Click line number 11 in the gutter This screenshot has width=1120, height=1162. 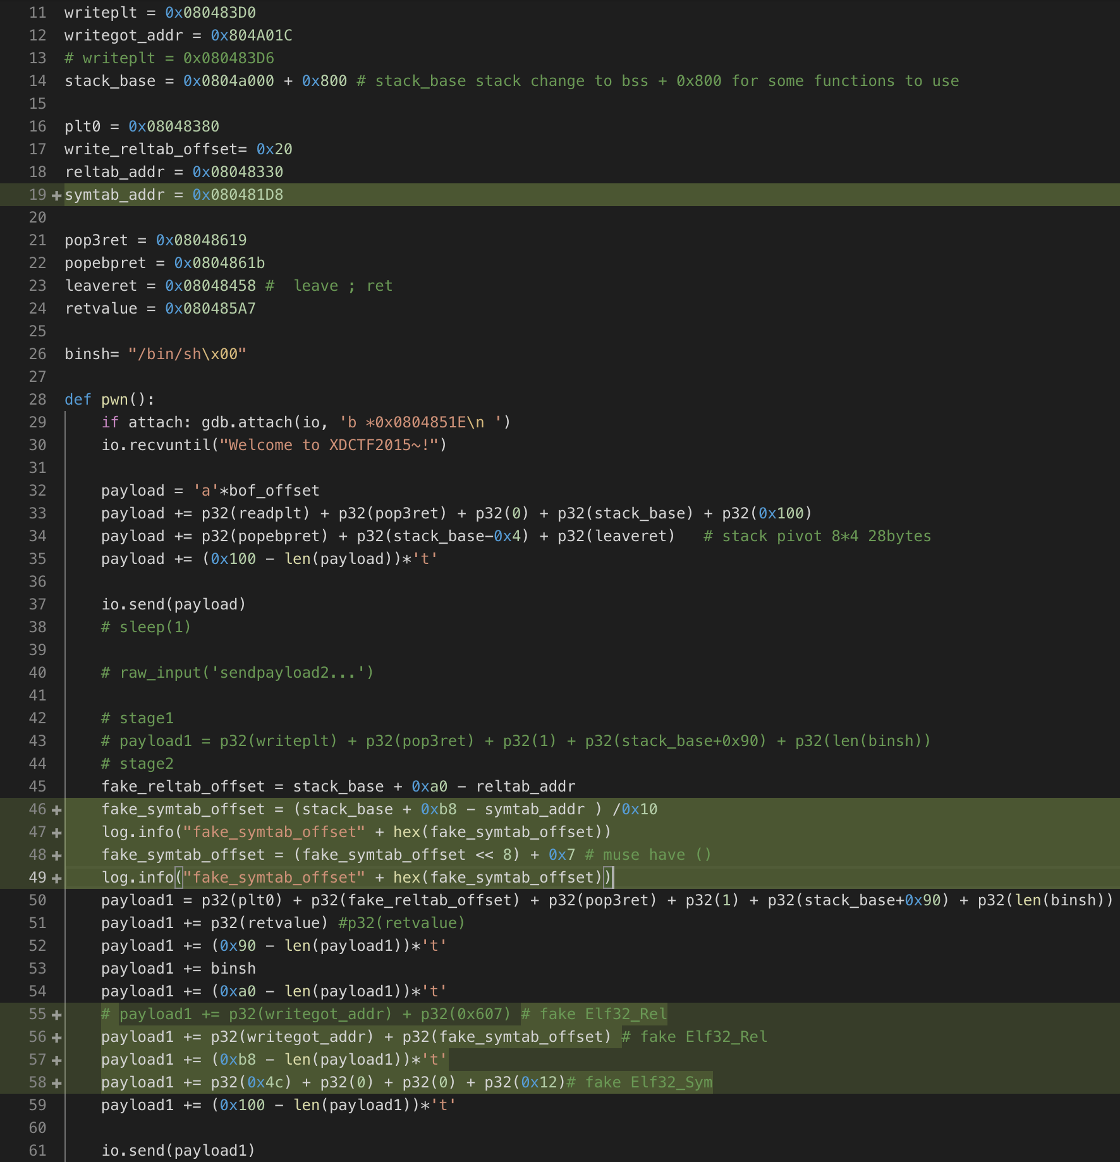[38, 13]
